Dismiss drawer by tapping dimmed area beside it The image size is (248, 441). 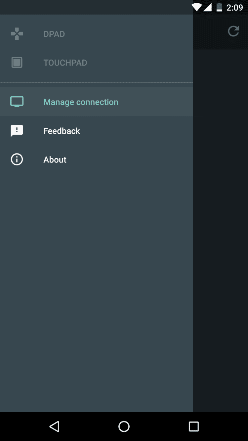220,232
